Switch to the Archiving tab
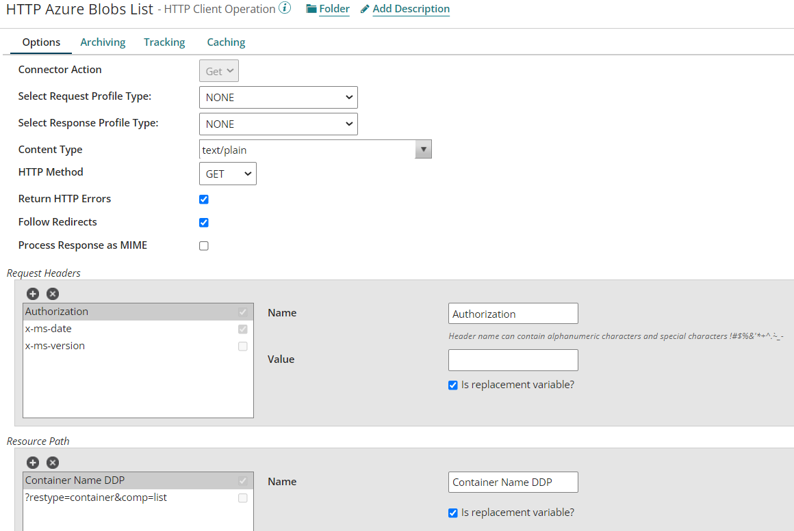Image resolution: width=794 pixels, height=531 pixels. point(103,42)
